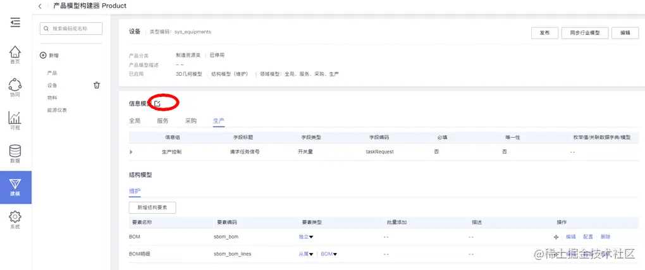This screenshot has width=645, height=270.
Task: Expand the 生产控制 row triangle
Action: click(132, 152)
